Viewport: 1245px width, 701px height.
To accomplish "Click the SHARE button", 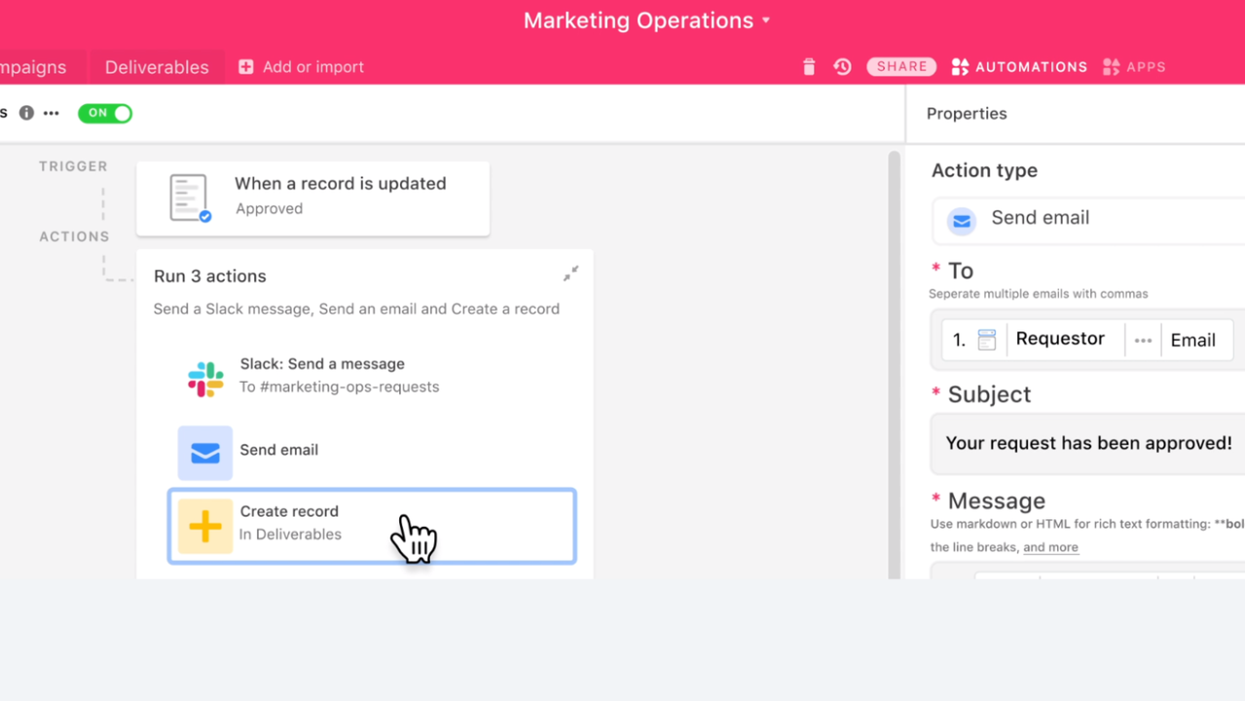I will [x=901, y=67].
